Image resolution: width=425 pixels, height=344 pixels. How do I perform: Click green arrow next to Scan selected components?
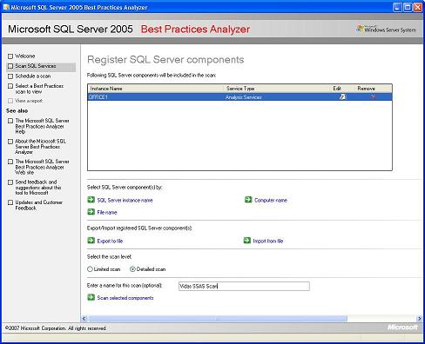coord(91,297)
